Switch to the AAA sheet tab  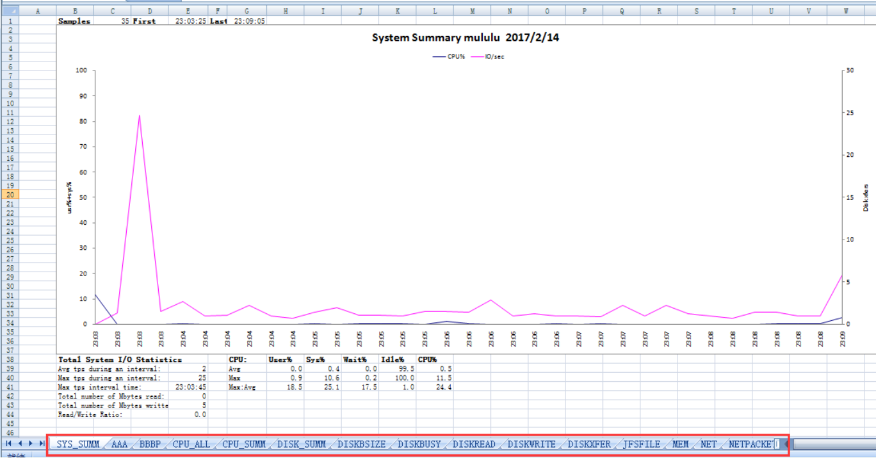pyautogui.click(x=119, y=444)
